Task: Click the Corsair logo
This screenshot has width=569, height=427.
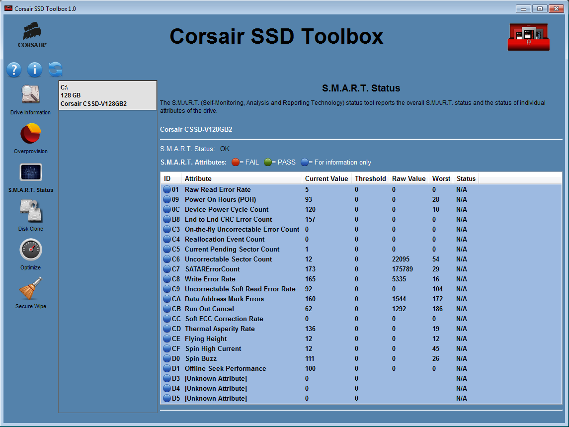Action: pyautogui.click(x=32, y=35)
